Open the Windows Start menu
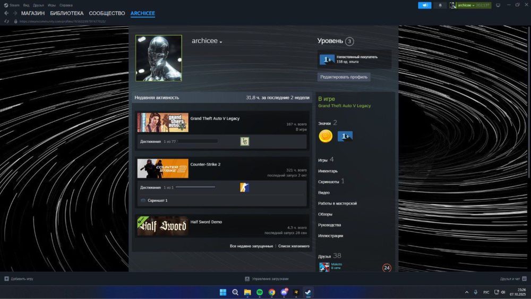 [x=223, y=292]
